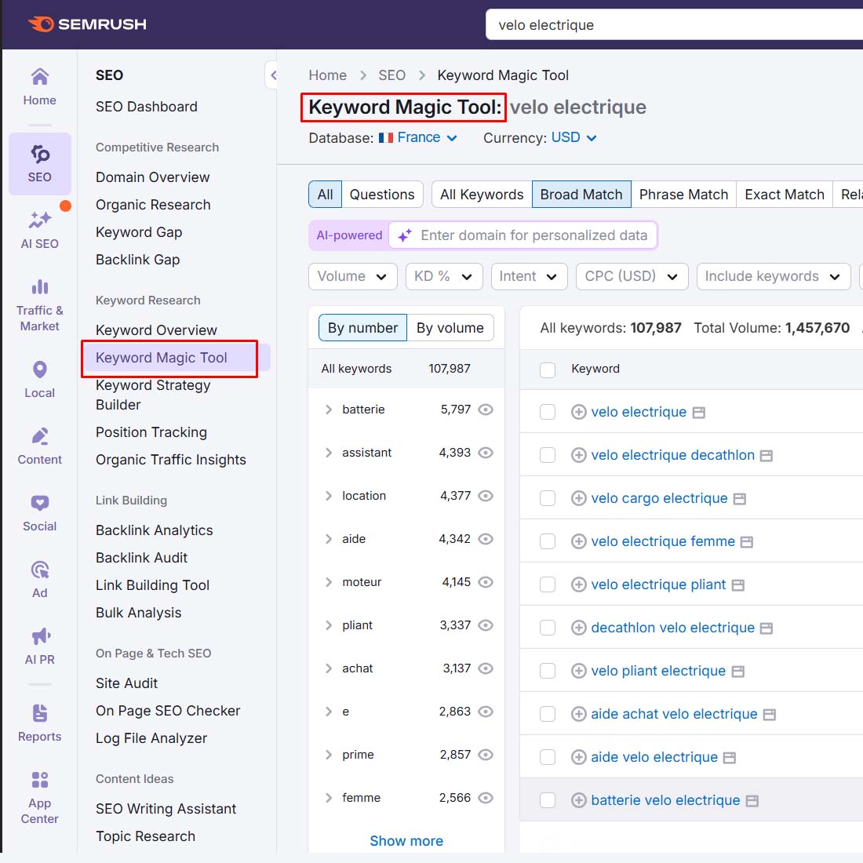The height and width of the screenshot is (863, 863).
Task: Open Backlink Analytics in sidebar
Action: coord(155,530)
